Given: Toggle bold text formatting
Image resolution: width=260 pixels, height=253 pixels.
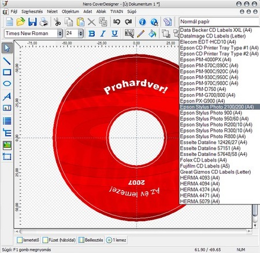Looking at the screenshot, I should click(92, 34).
